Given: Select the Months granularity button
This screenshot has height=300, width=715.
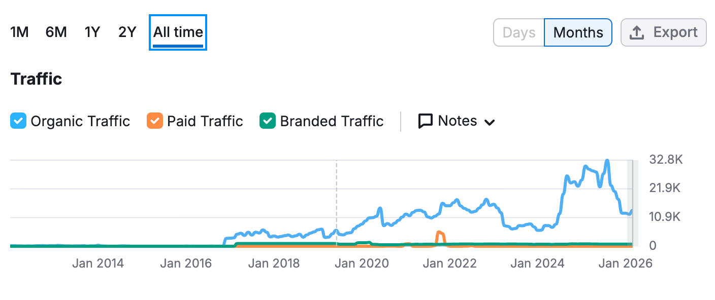Looking at the screenshot, I should (578, 33).
